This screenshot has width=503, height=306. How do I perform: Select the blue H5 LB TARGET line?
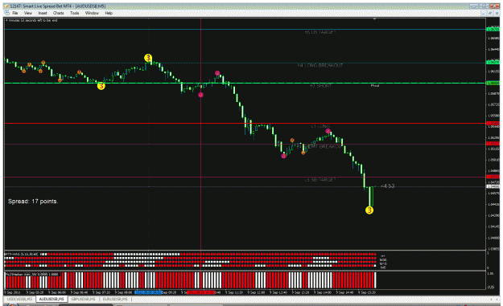pyautogui.click(x=245, y=30)
